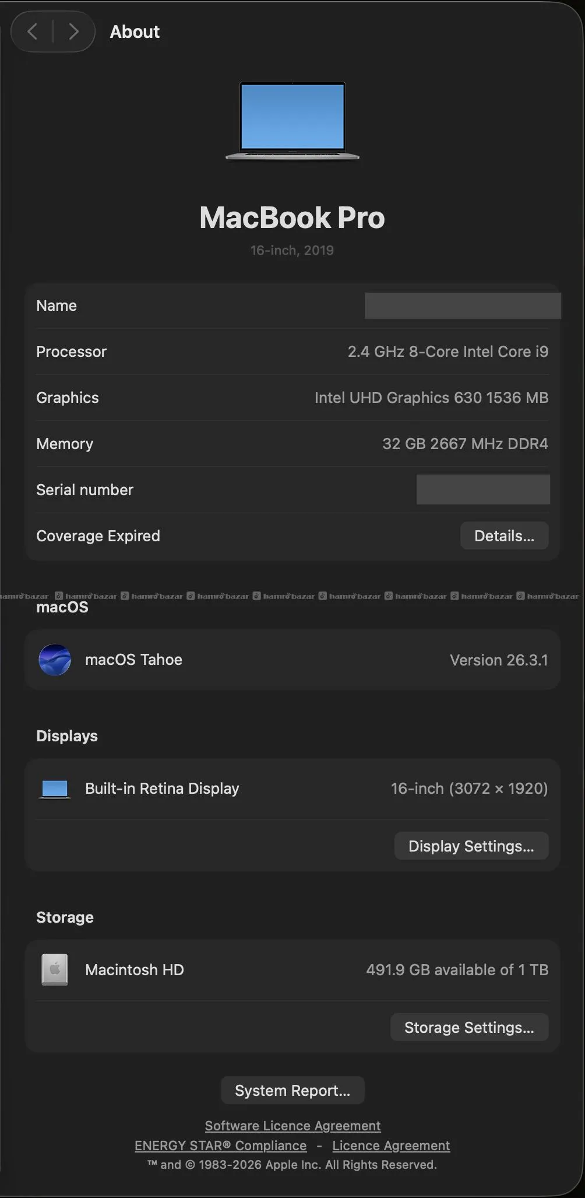Select the Processor row
The height and width of the screenshot is (1198, 585).
(292, 352)
